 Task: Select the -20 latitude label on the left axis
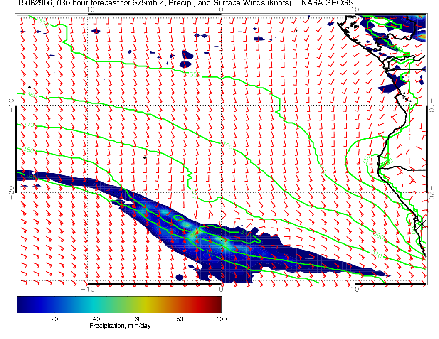[11, 189]
